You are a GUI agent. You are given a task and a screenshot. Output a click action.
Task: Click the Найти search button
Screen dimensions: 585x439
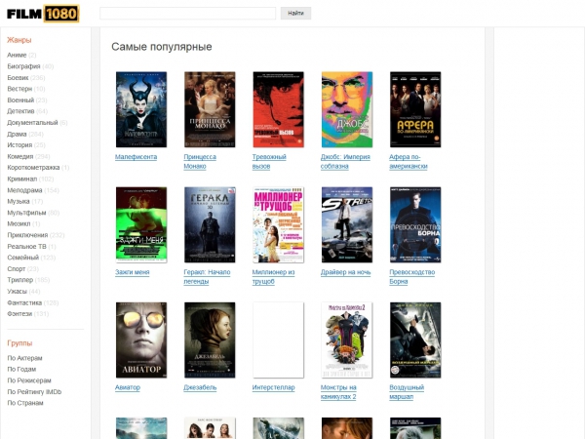tap(295, 13)
